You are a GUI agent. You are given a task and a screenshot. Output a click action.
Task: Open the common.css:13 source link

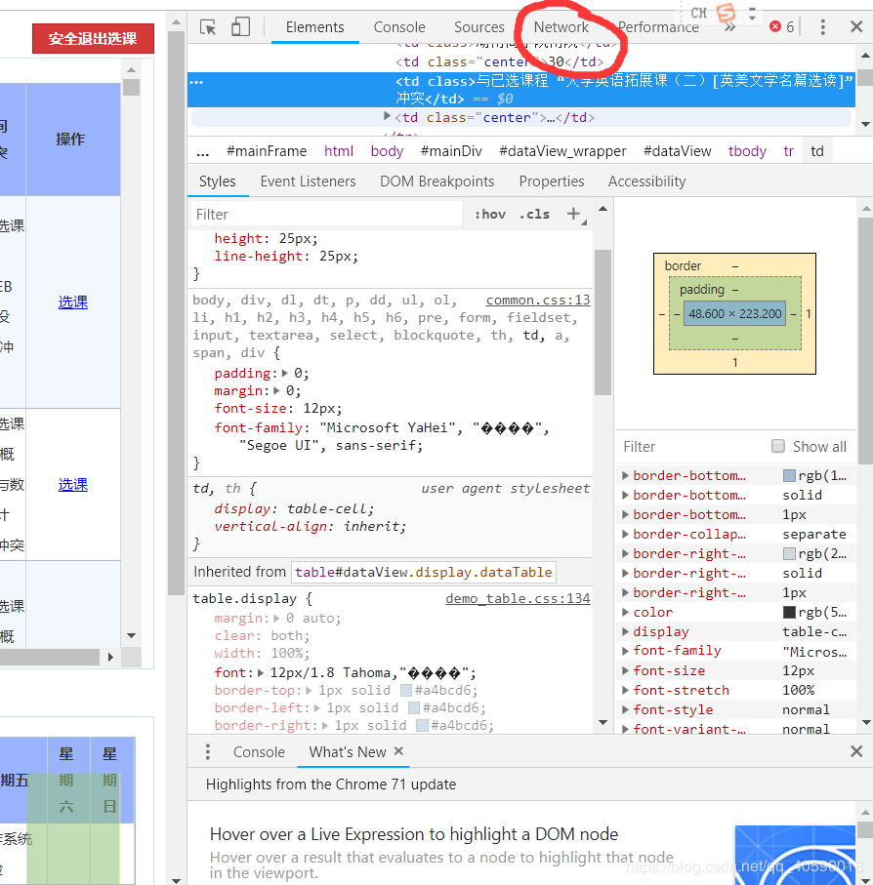tap(538, 300)
